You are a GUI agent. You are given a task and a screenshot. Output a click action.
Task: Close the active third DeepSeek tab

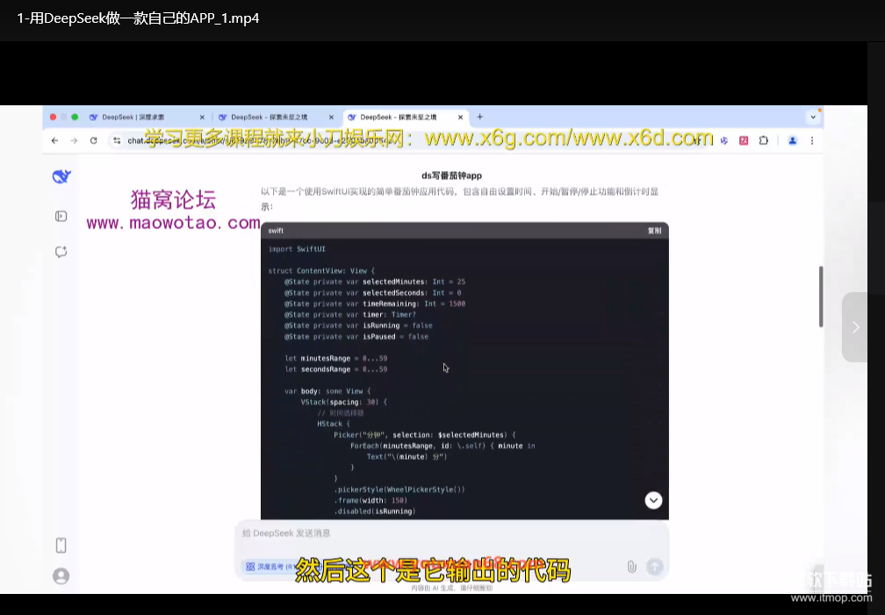pyautogui.click(x=461, y=118)
